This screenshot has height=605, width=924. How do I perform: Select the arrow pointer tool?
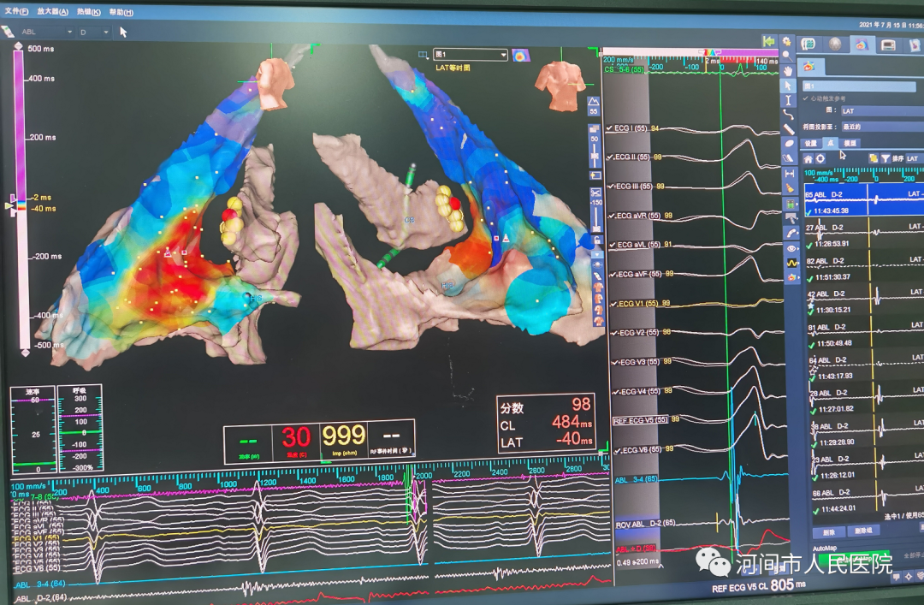click(x=788, y=86)
